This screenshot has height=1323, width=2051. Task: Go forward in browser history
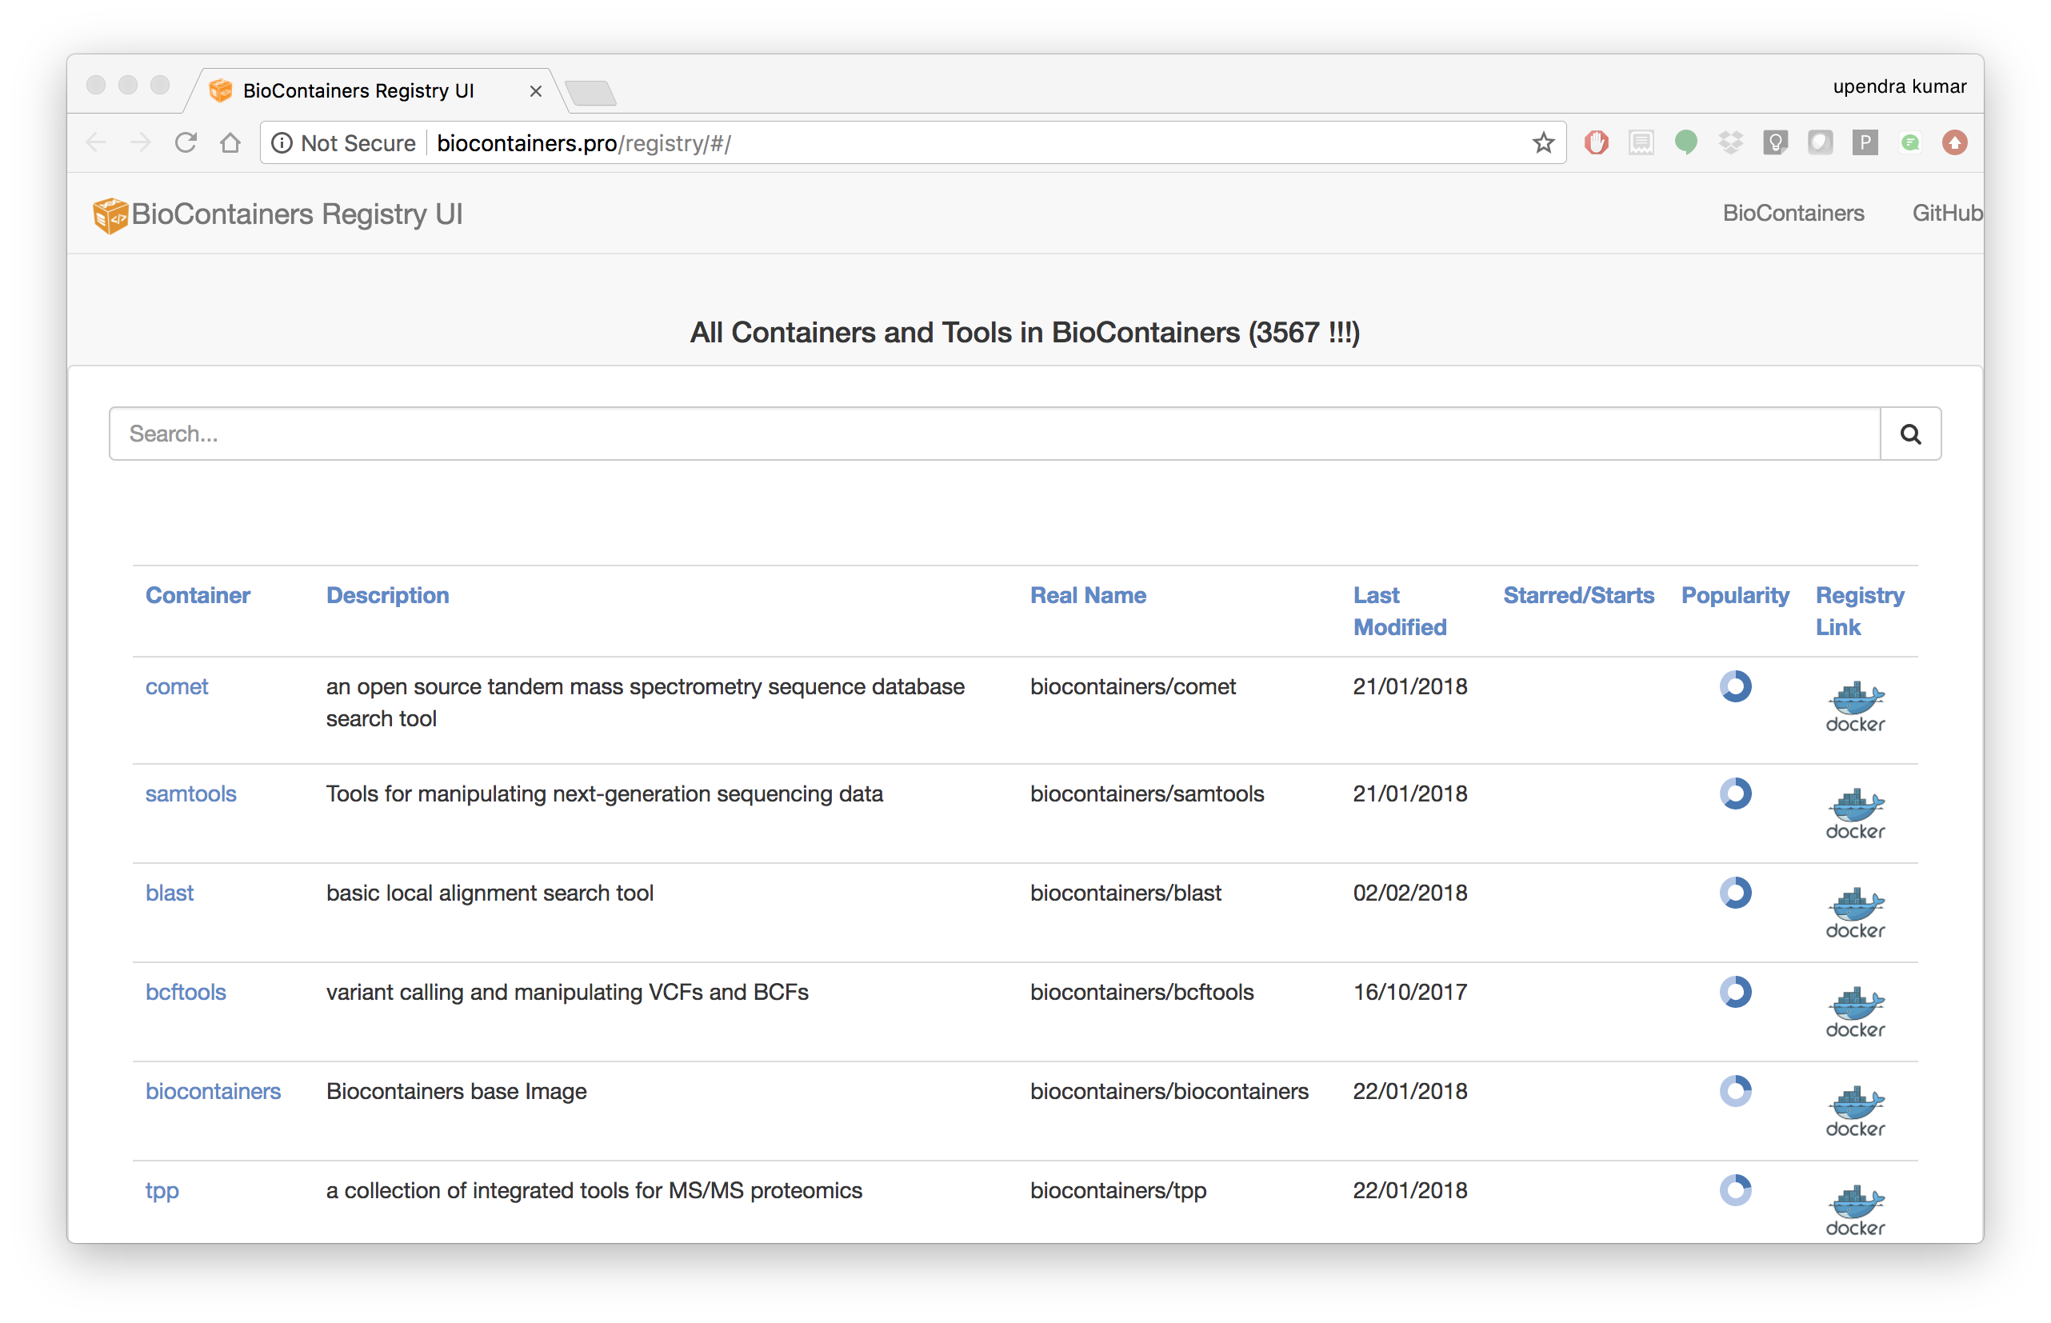pos(141,142)
